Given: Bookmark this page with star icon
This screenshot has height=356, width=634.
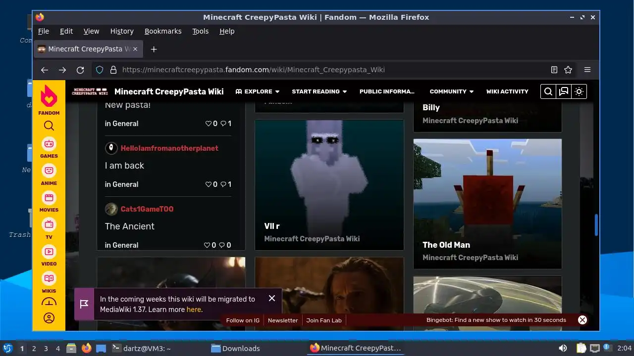Looking at the screenshot, I should click(x=568, y=70).
